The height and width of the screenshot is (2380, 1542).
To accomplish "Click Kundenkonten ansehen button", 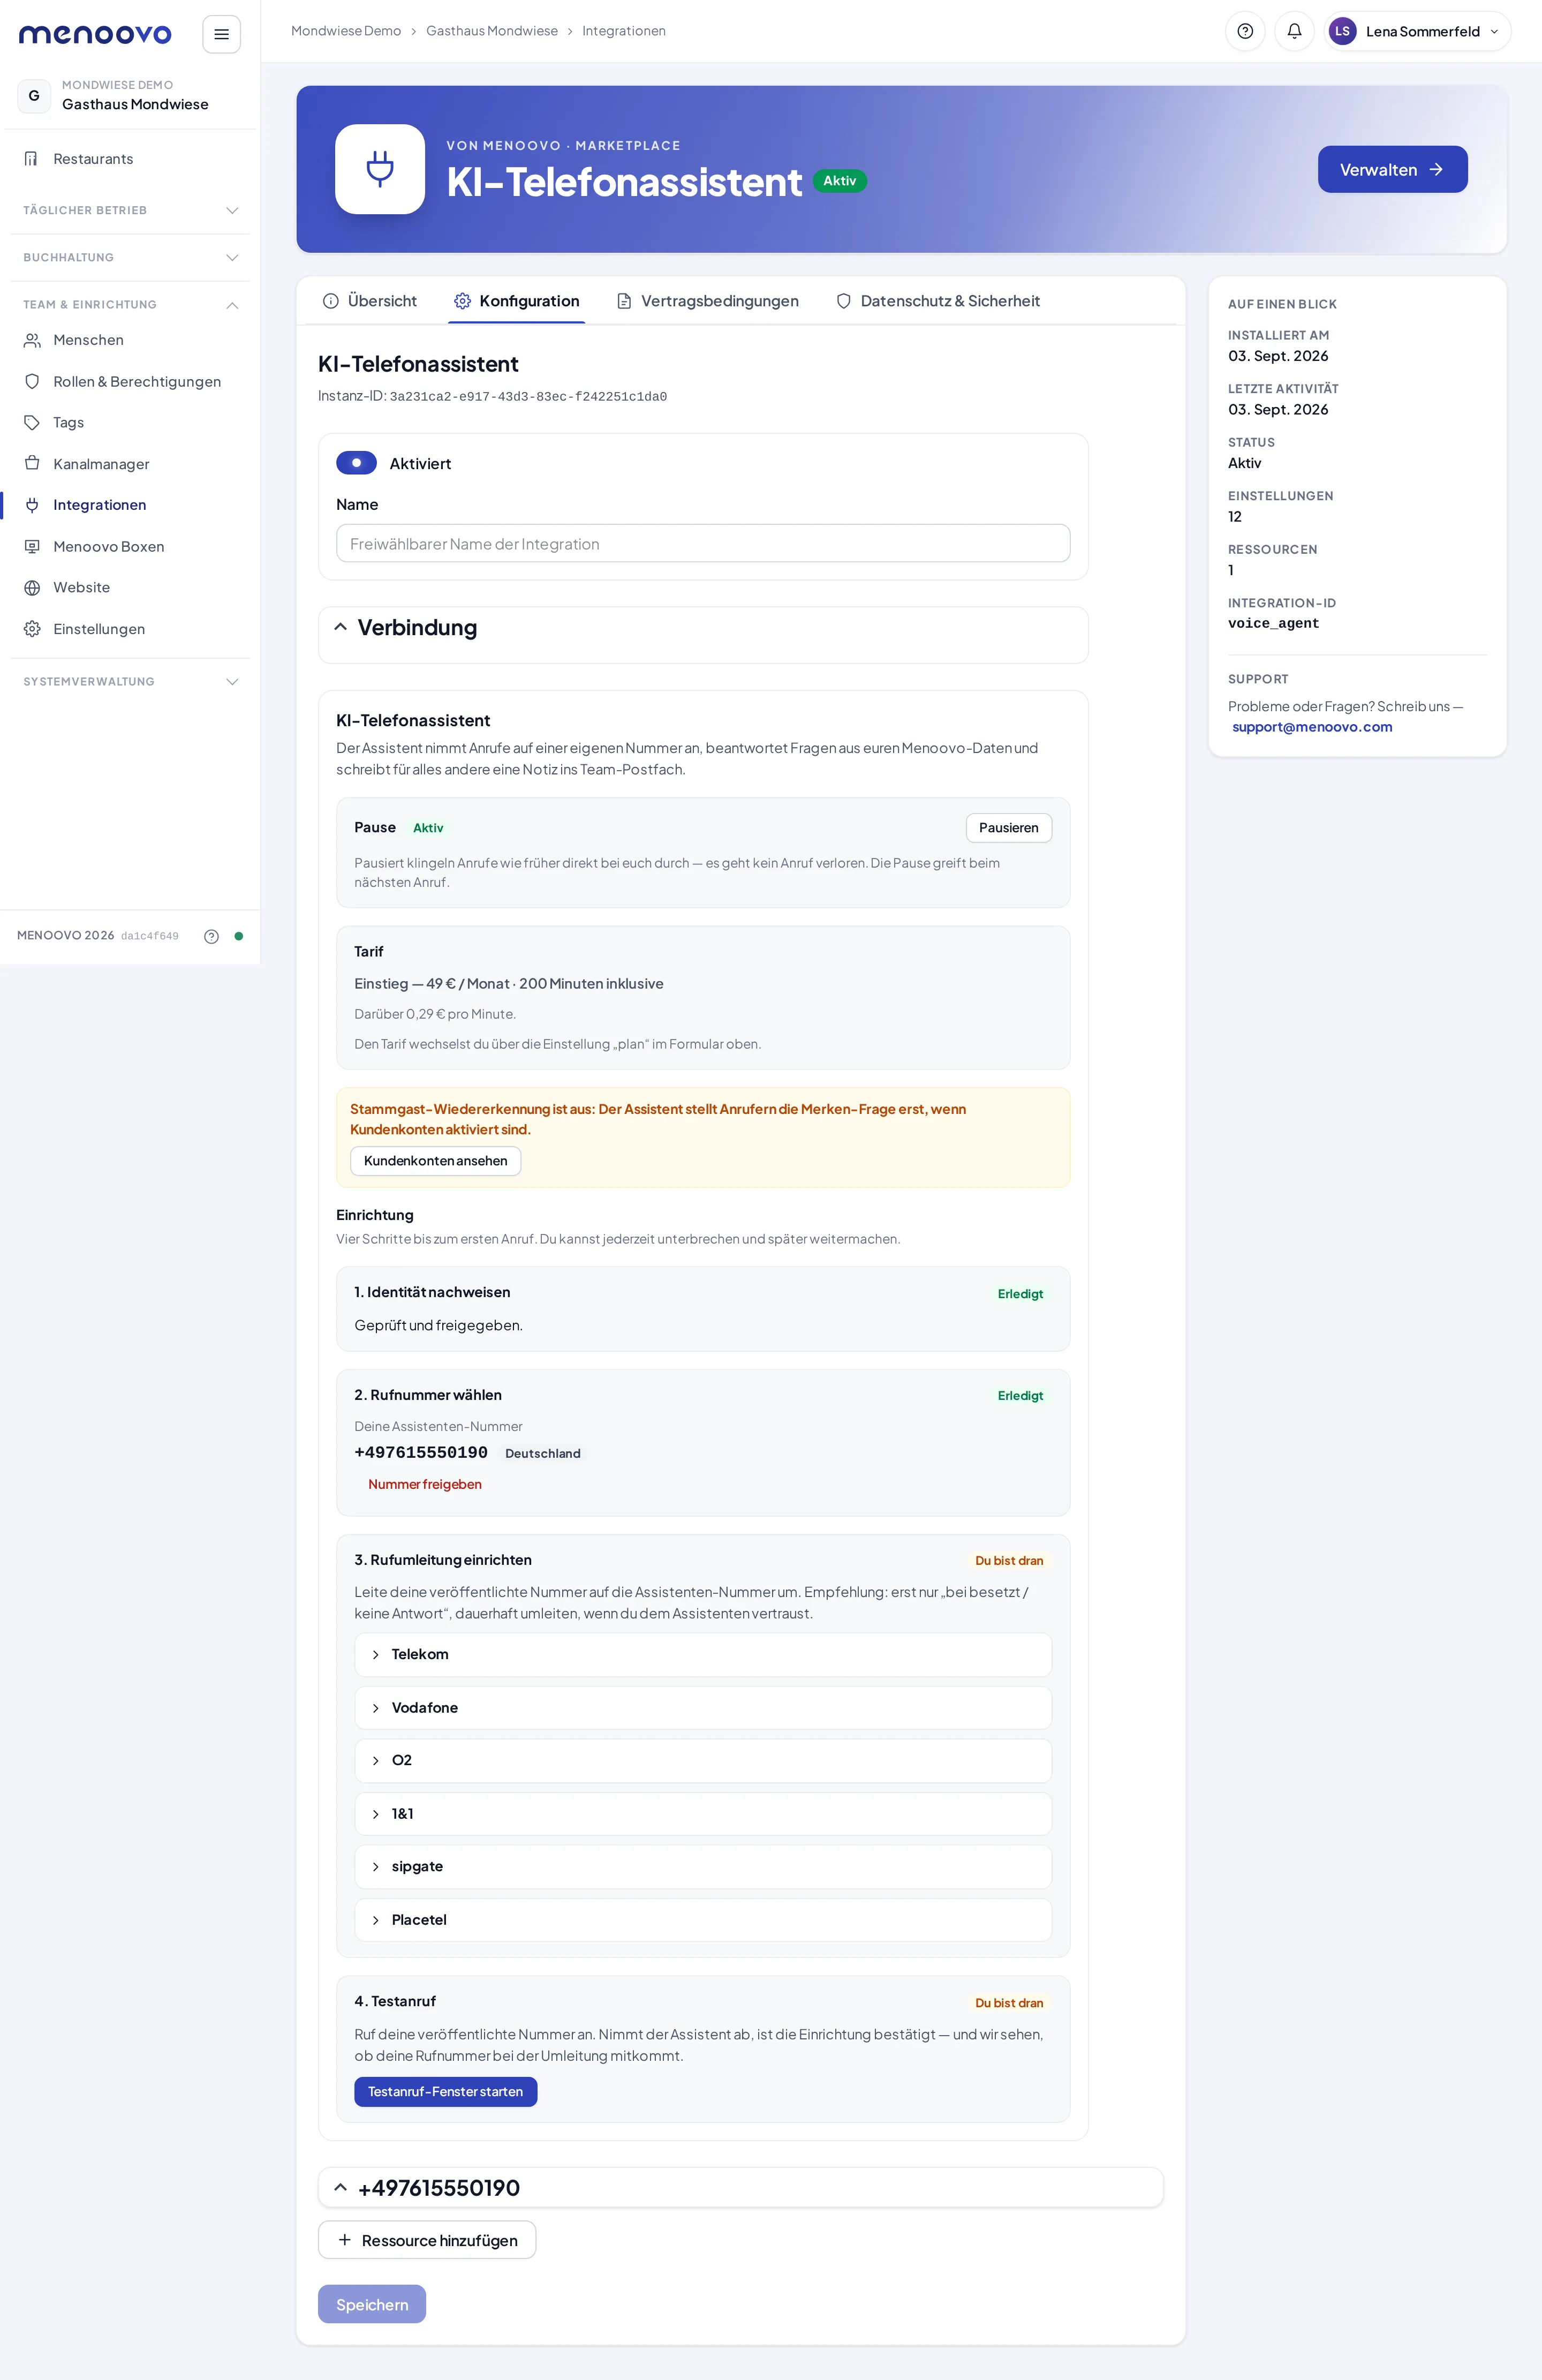I will point(435,1160).
